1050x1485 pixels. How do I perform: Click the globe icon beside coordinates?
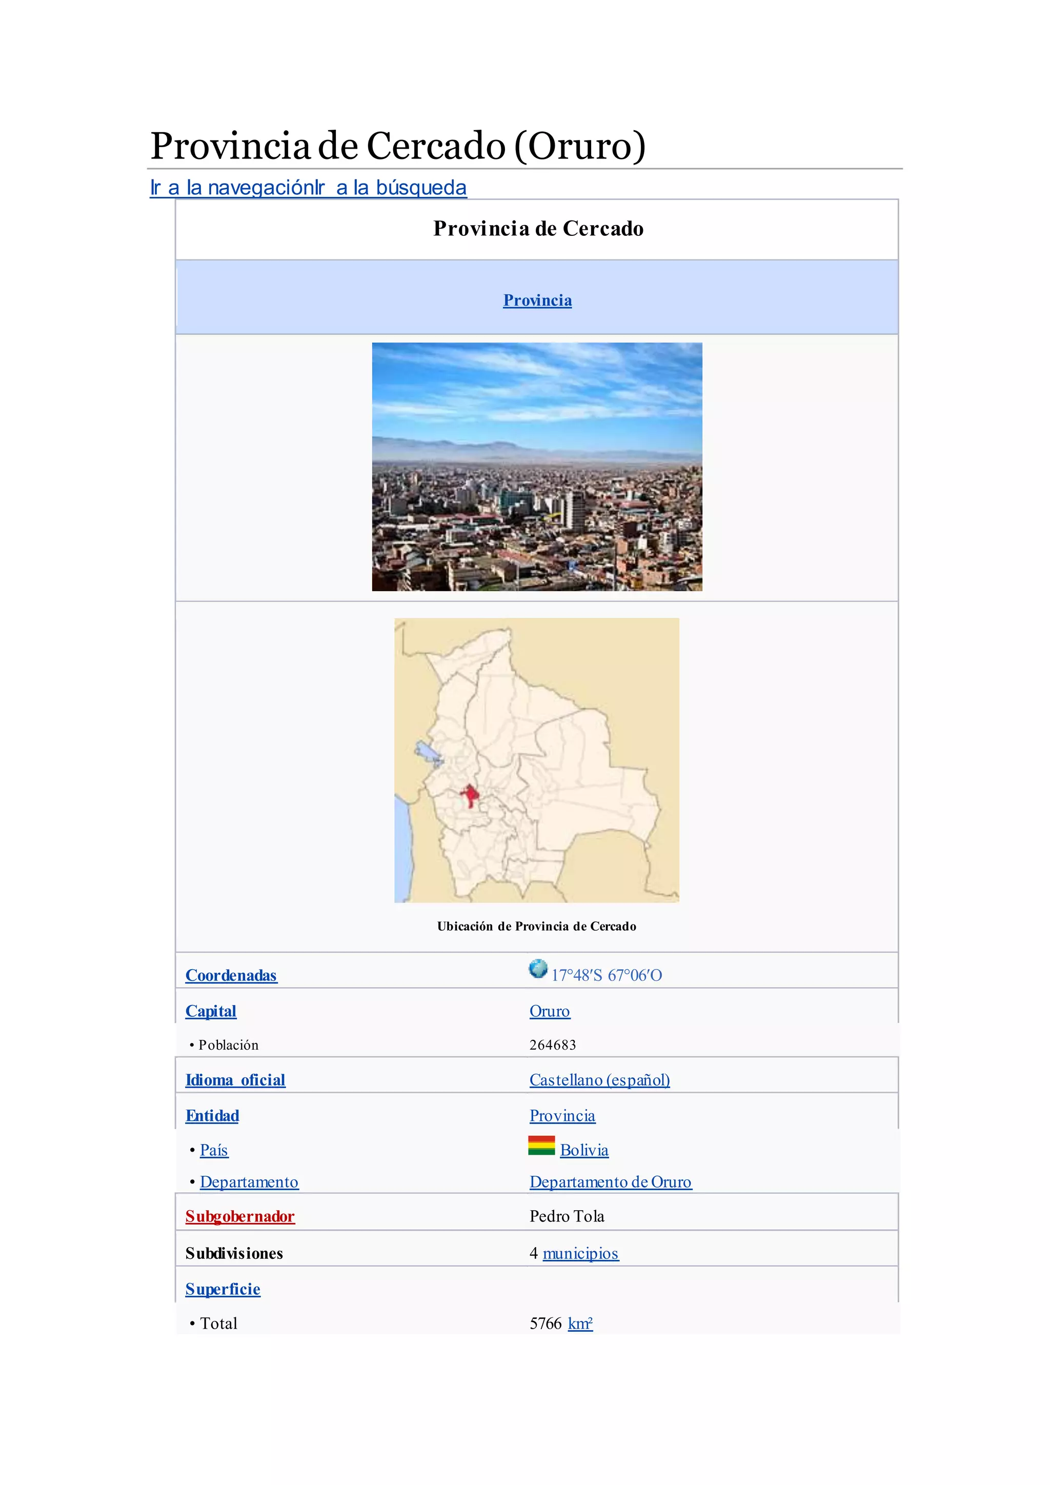(x=537, y=969)
